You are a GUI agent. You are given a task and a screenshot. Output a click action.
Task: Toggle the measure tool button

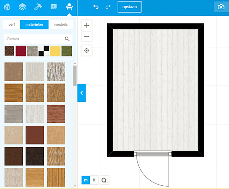(x=104, y=180)
